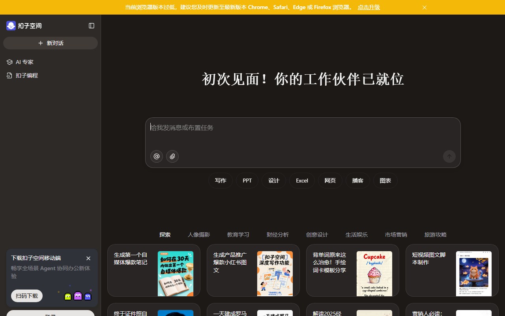Click the 点击升级 link in the banner
Viewport: 505px width, 316px height.
[x=368, y=7]
